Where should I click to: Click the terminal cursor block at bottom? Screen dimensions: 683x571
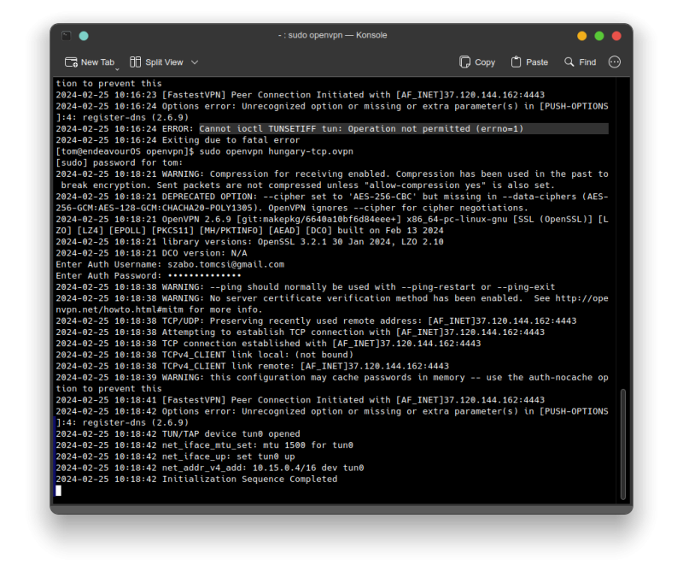pos(58,491)
